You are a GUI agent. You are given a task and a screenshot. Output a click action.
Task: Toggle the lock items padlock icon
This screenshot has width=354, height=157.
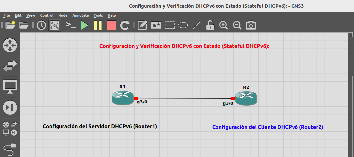(210, 25)
